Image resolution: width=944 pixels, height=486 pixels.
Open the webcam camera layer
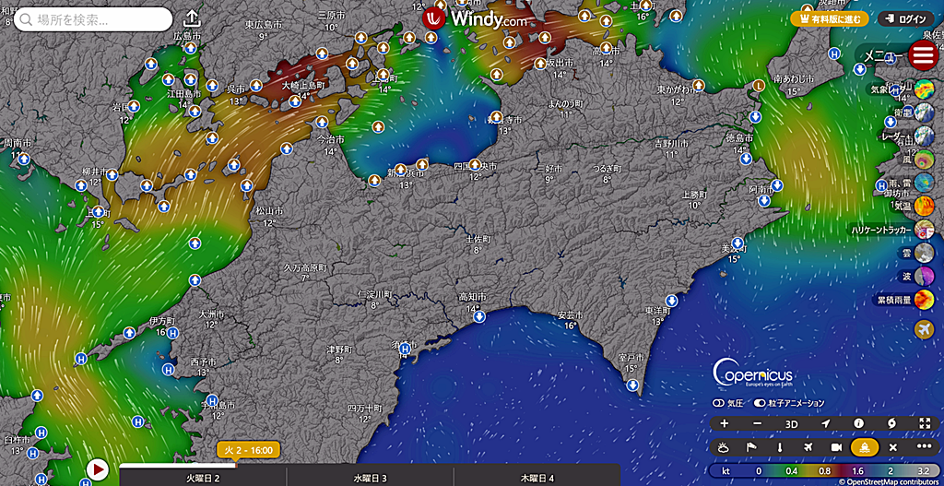coord(836,446)
